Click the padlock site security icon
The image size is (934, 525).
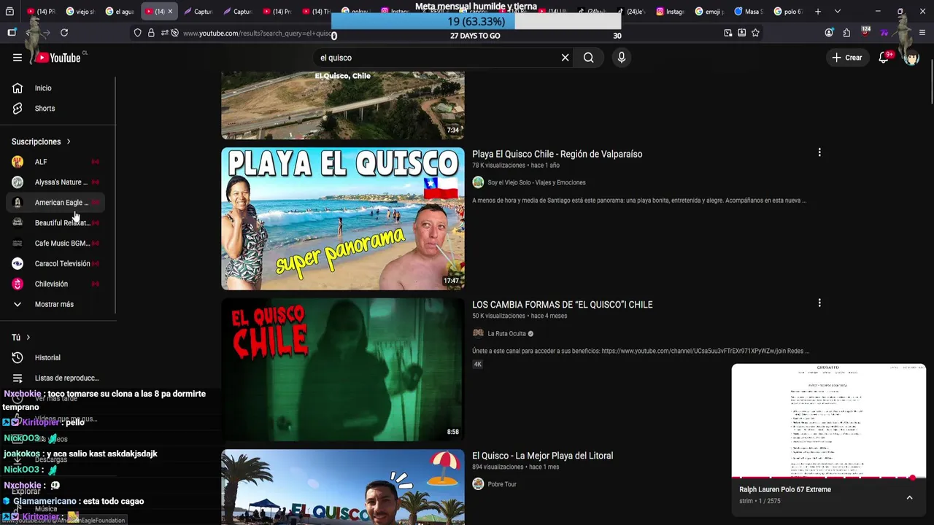point(151,33)
